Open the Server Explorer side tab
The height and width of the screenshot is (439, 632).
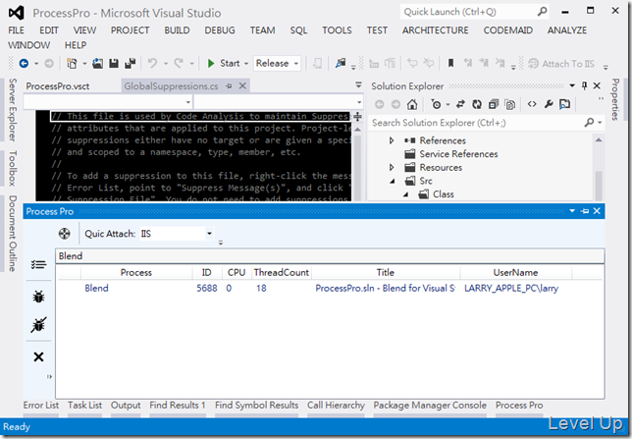(x=13, y=110)
